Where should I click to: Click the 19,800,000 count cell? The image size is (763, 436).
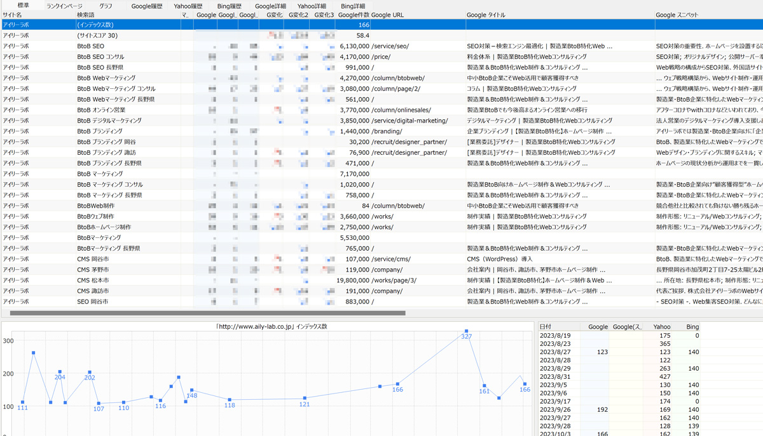[353, 281]
